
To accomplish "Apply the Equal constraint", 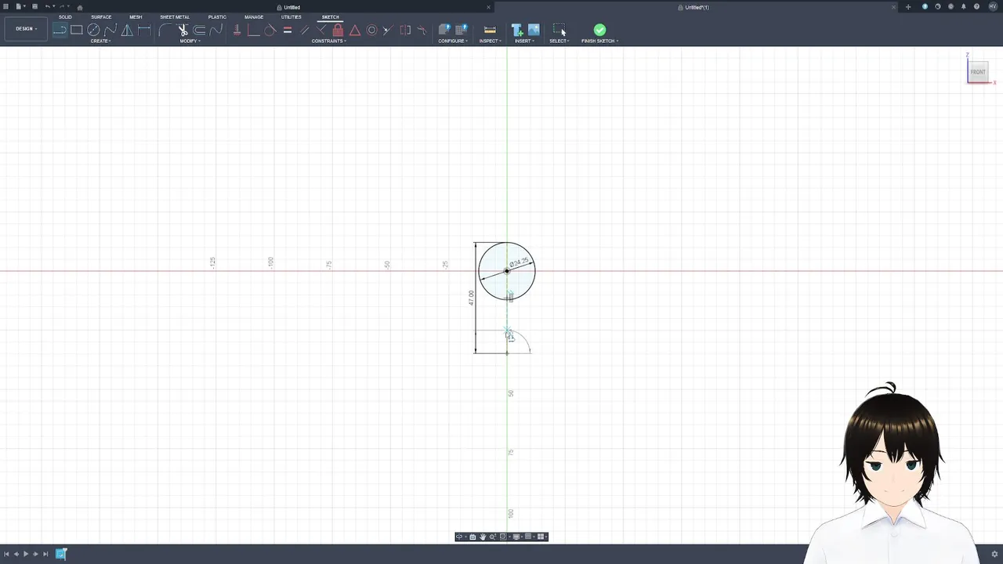I will pos(288,30).
